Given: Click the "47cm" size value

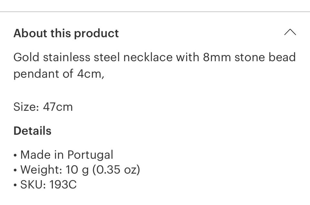Looking at the screenshot, I should (58, 107).
